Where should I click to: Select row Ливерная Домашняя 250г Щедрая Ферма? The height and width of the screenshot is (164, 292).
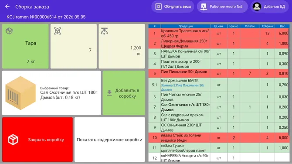(219, 44)
